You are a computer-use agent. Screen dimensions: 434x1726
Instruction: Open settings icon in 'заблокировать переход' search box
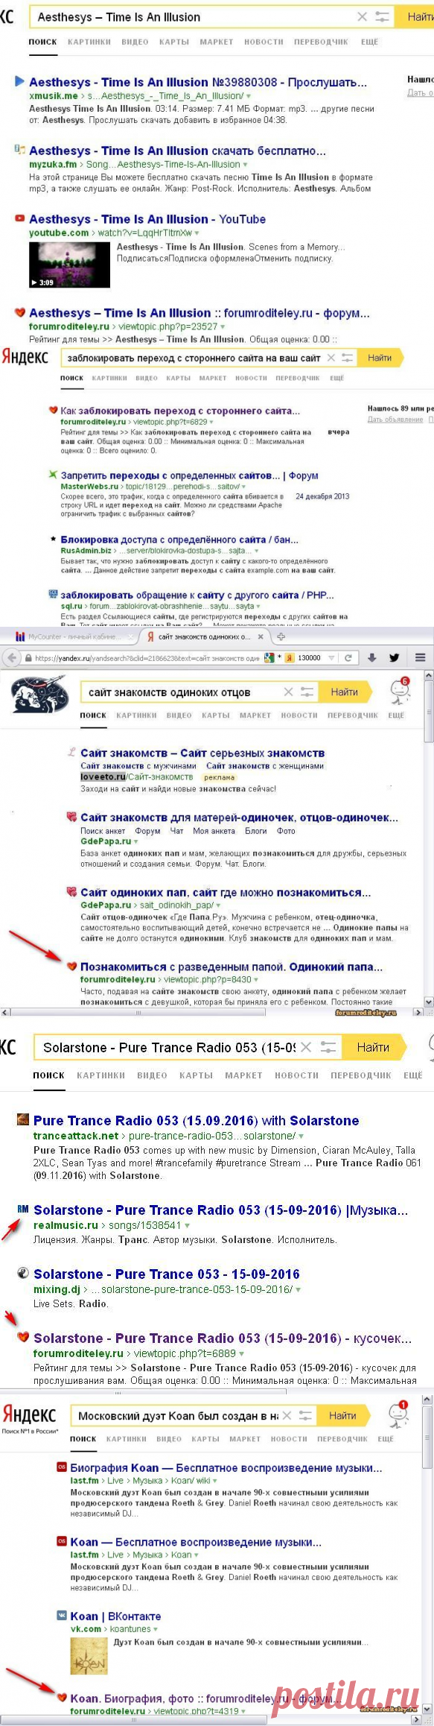tap(347, 358)
